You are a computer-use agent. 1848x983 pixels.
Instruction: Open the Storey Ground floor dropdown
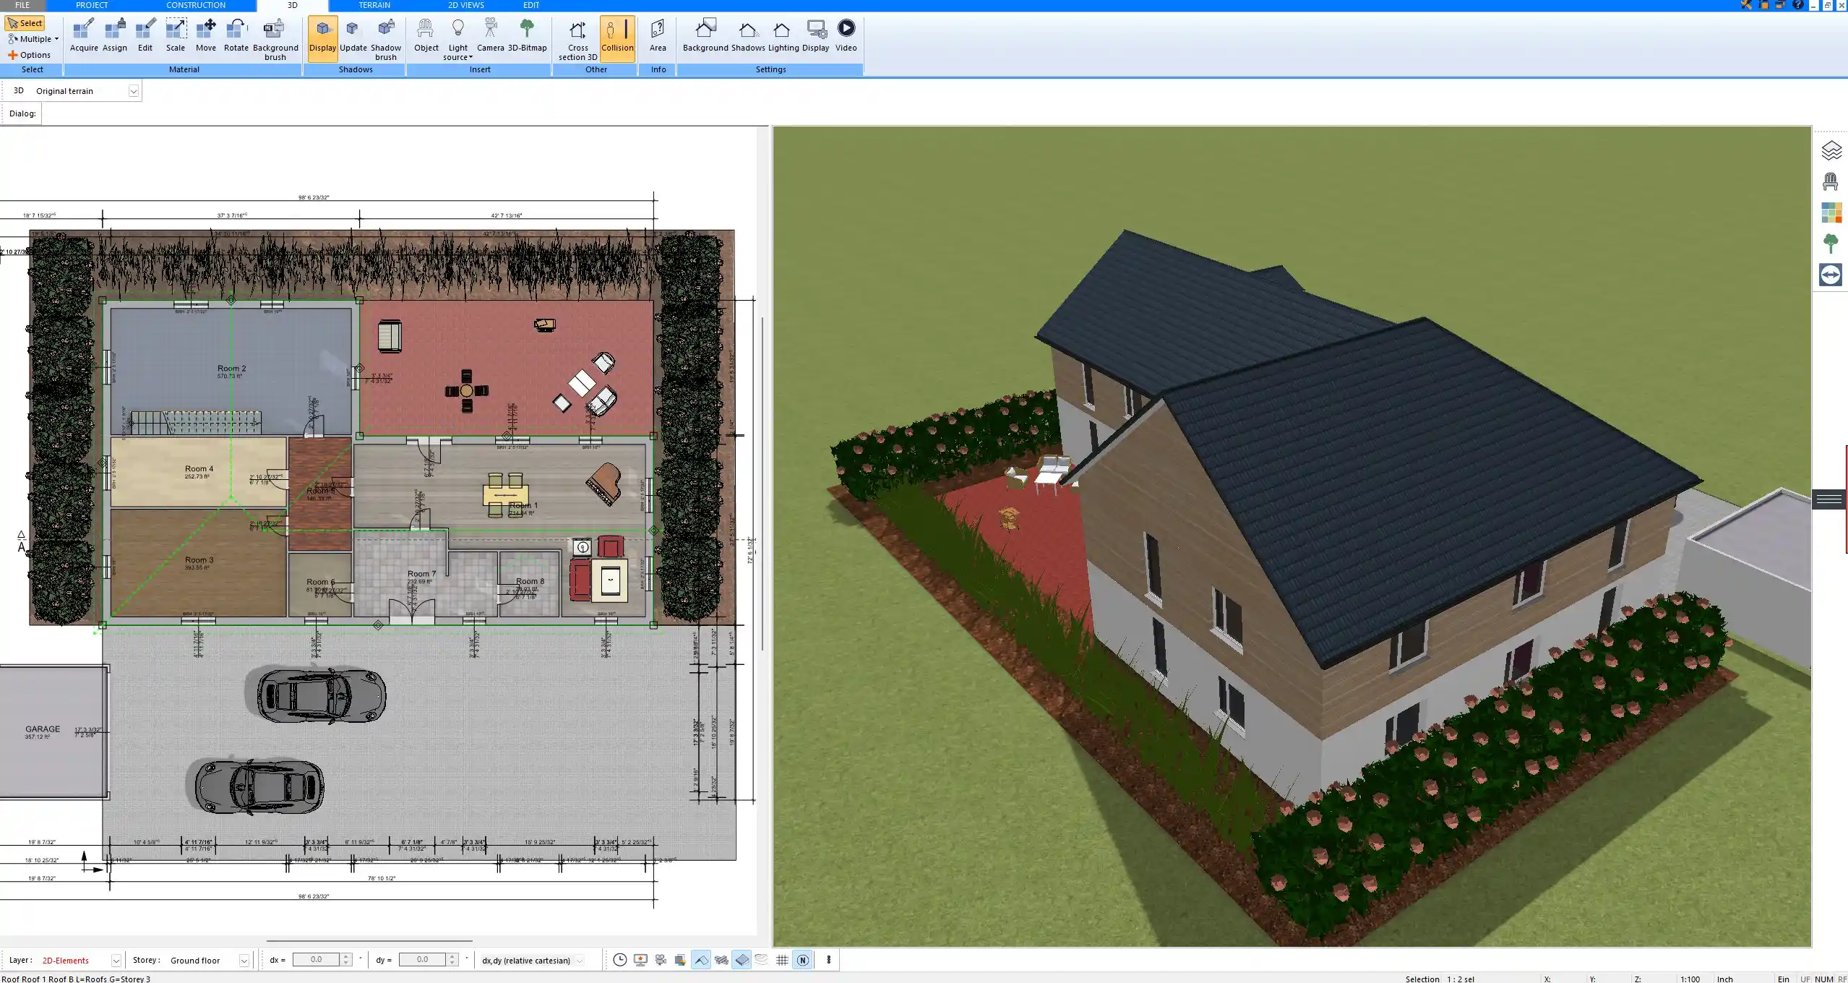point(244,961)
